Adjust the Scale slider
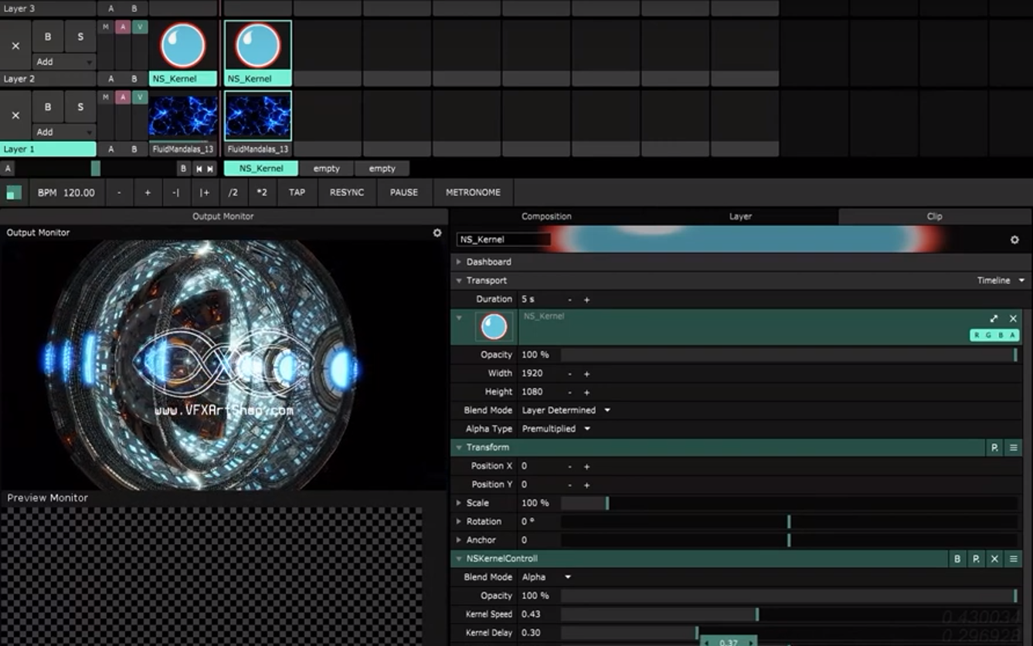1033x646 pixels. 789,503
